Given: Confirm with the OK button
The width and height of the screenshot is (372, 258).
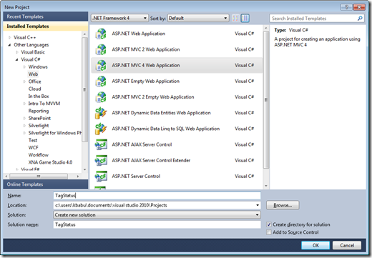Looking at the screenshot, I should coord(315,245).
